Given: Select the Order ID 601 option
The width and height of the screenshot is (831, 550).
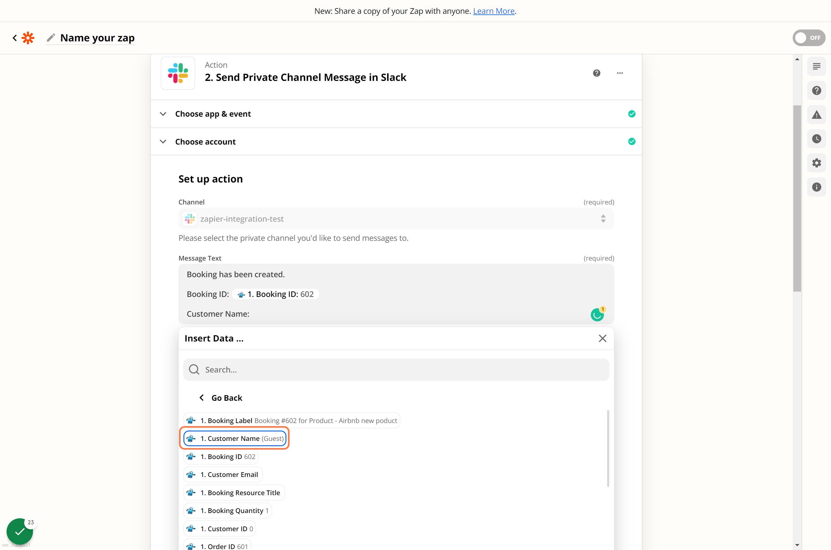Looking at the screenshot, I should click(217, 545).
